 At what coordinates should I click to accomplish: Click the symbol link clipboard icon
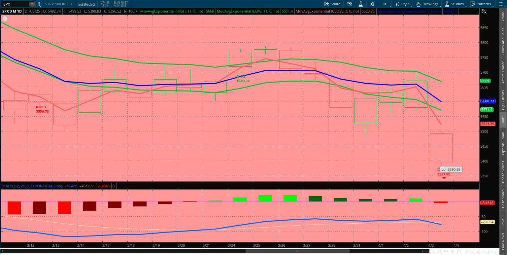[39, 4]
